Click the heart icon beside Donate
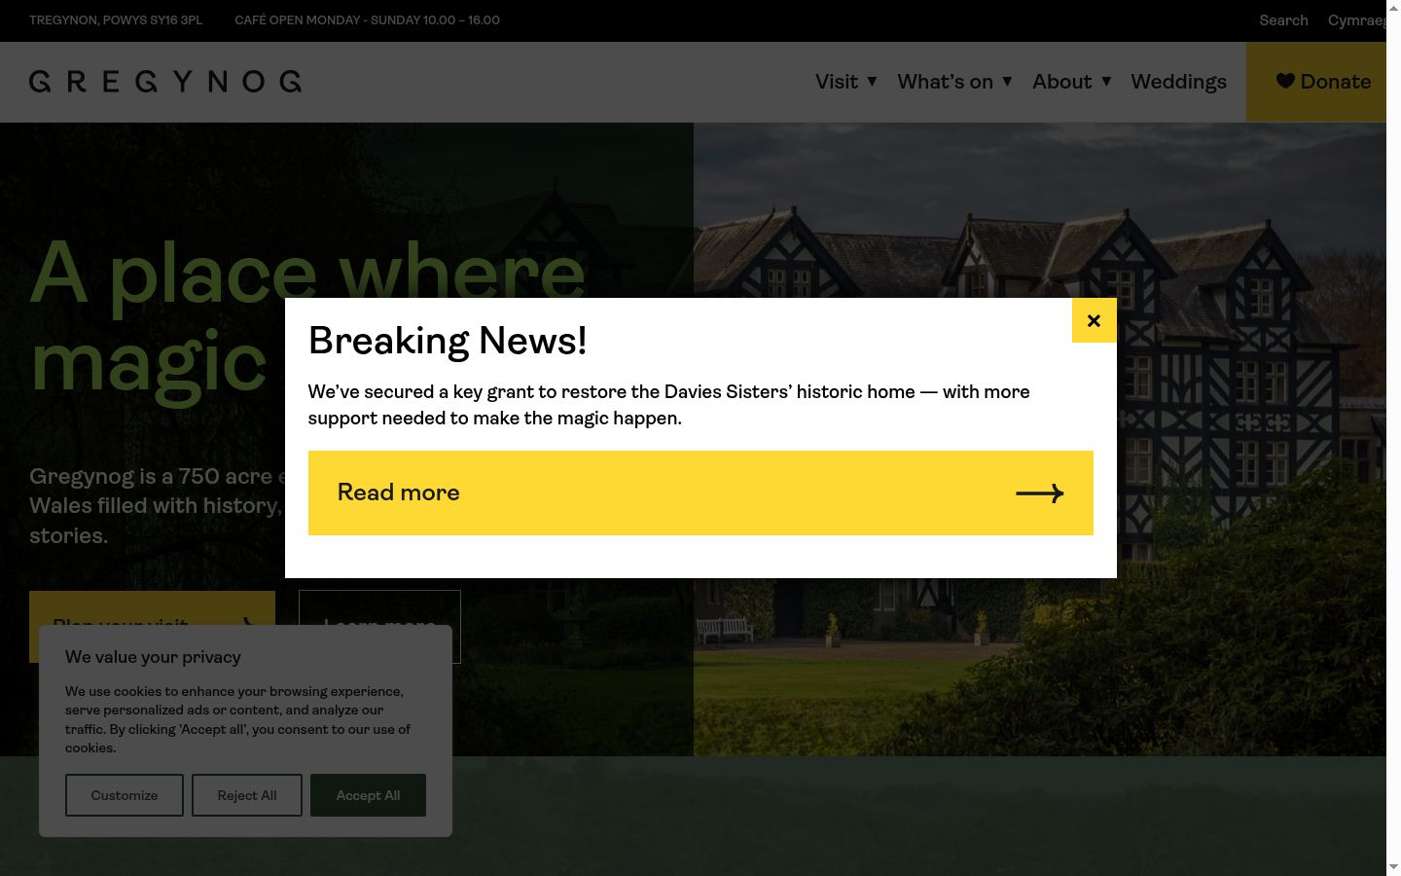 point(1285,81)
